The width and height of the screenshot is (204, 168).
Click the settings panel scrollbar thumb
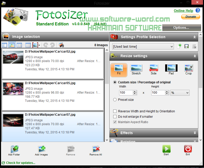(x=200, y=62)
